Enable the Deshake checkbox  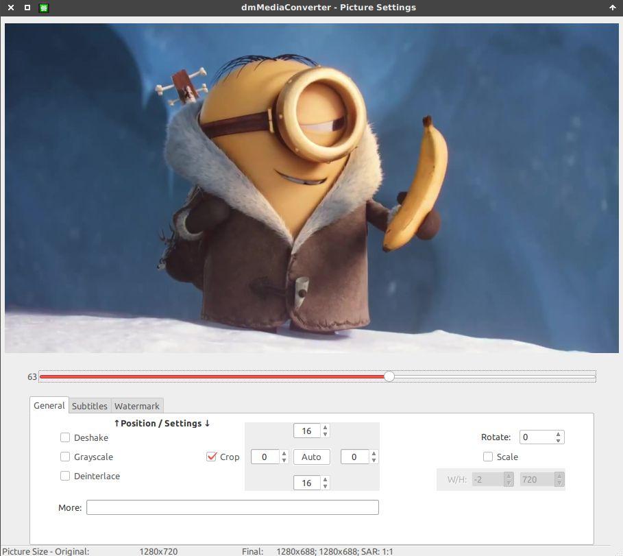click(64, 437)
